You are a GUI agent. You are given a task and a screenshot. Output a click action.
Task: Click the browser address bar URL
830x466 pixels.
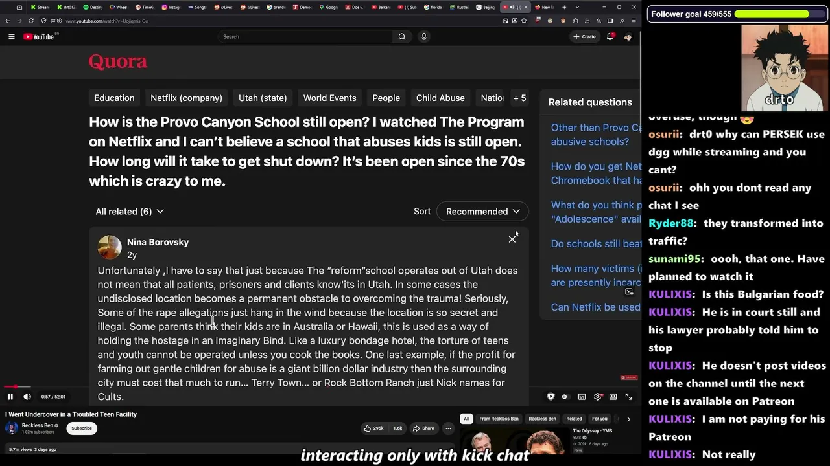coord(107,21)
